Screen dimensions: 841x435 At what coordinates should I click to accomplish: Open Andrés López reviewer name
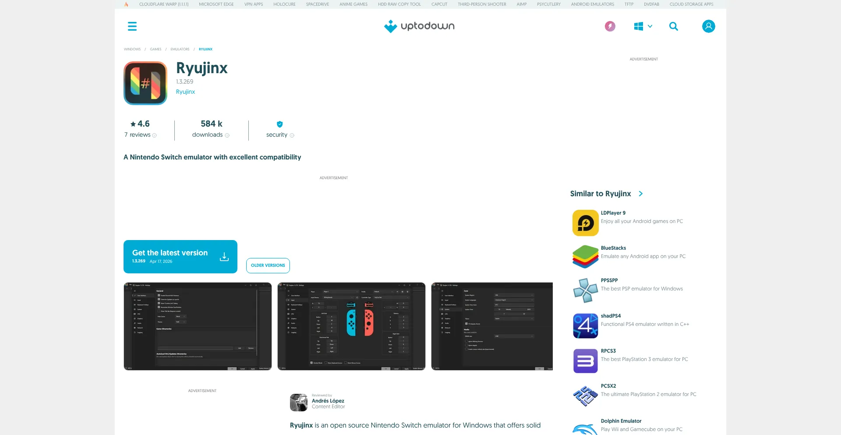coord(328,401)
